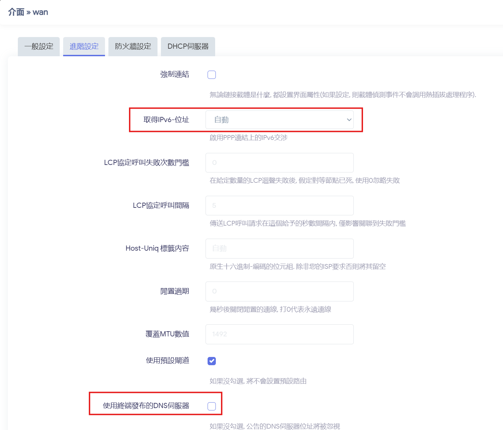Open the 取得IPv6-位址 dropdown showing 自動
The image size is (503, 430).
pyautogui.click(x=279, y=120)
